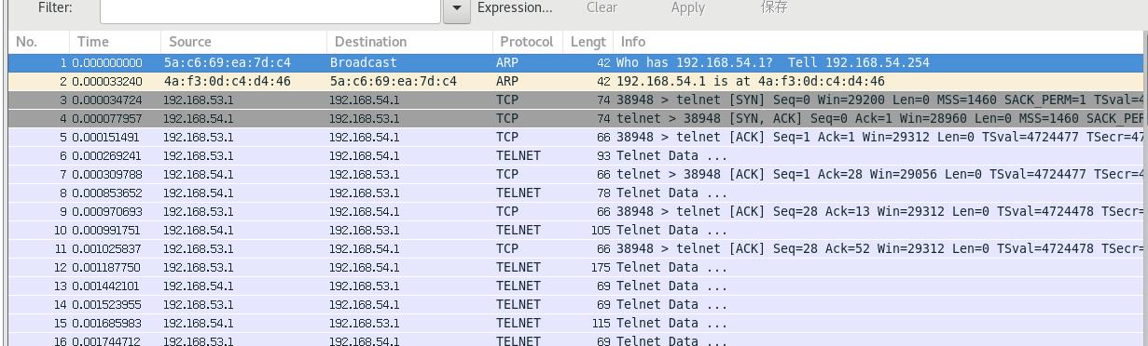
Task: Click the Apply filter button
Action: click(x=687, y=7)
